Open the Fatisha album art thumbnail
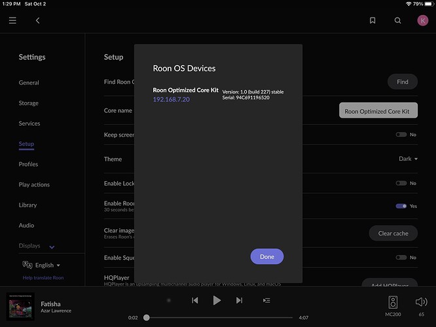Image resolution: width=436 pixels, height=327 pixels. (x=20, y=307)
